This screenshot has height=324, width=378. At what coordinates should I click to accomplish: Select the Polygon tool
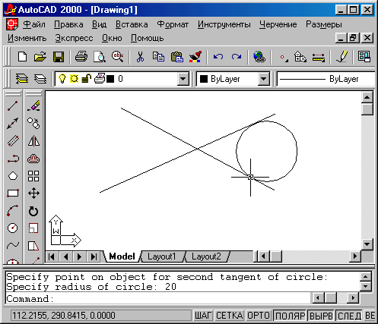tap(13, 176)
